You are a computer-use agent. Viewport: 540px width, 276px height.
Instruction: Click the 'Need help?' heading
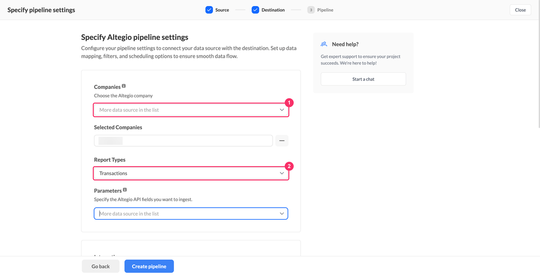(x=345, y=44)
